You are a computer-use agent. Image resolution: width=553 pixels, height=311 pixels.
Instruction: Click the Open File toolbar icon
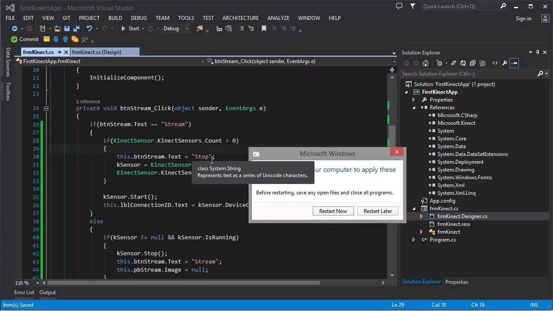tap(57, 29)
